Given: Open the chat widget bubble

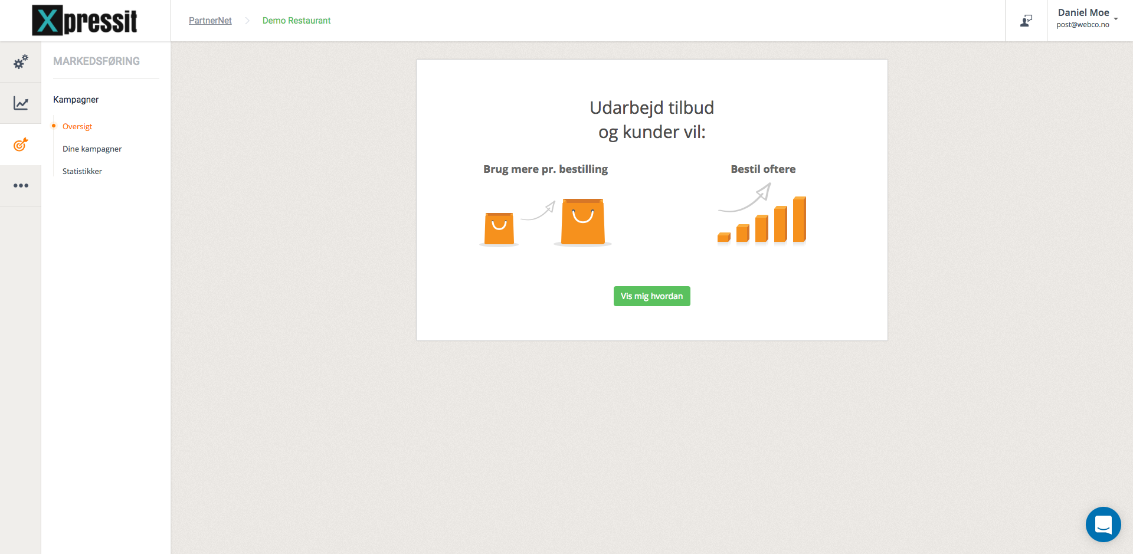Looking at the screenshot, I should click(x=1103, y=525).
